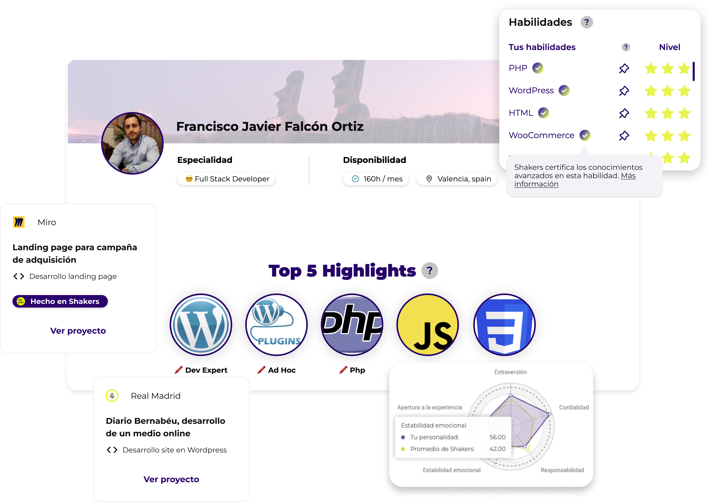The width and height of the screenshot is (713, 502).
Task: Click the Nivel column header
Action: [x=669, y=47]
